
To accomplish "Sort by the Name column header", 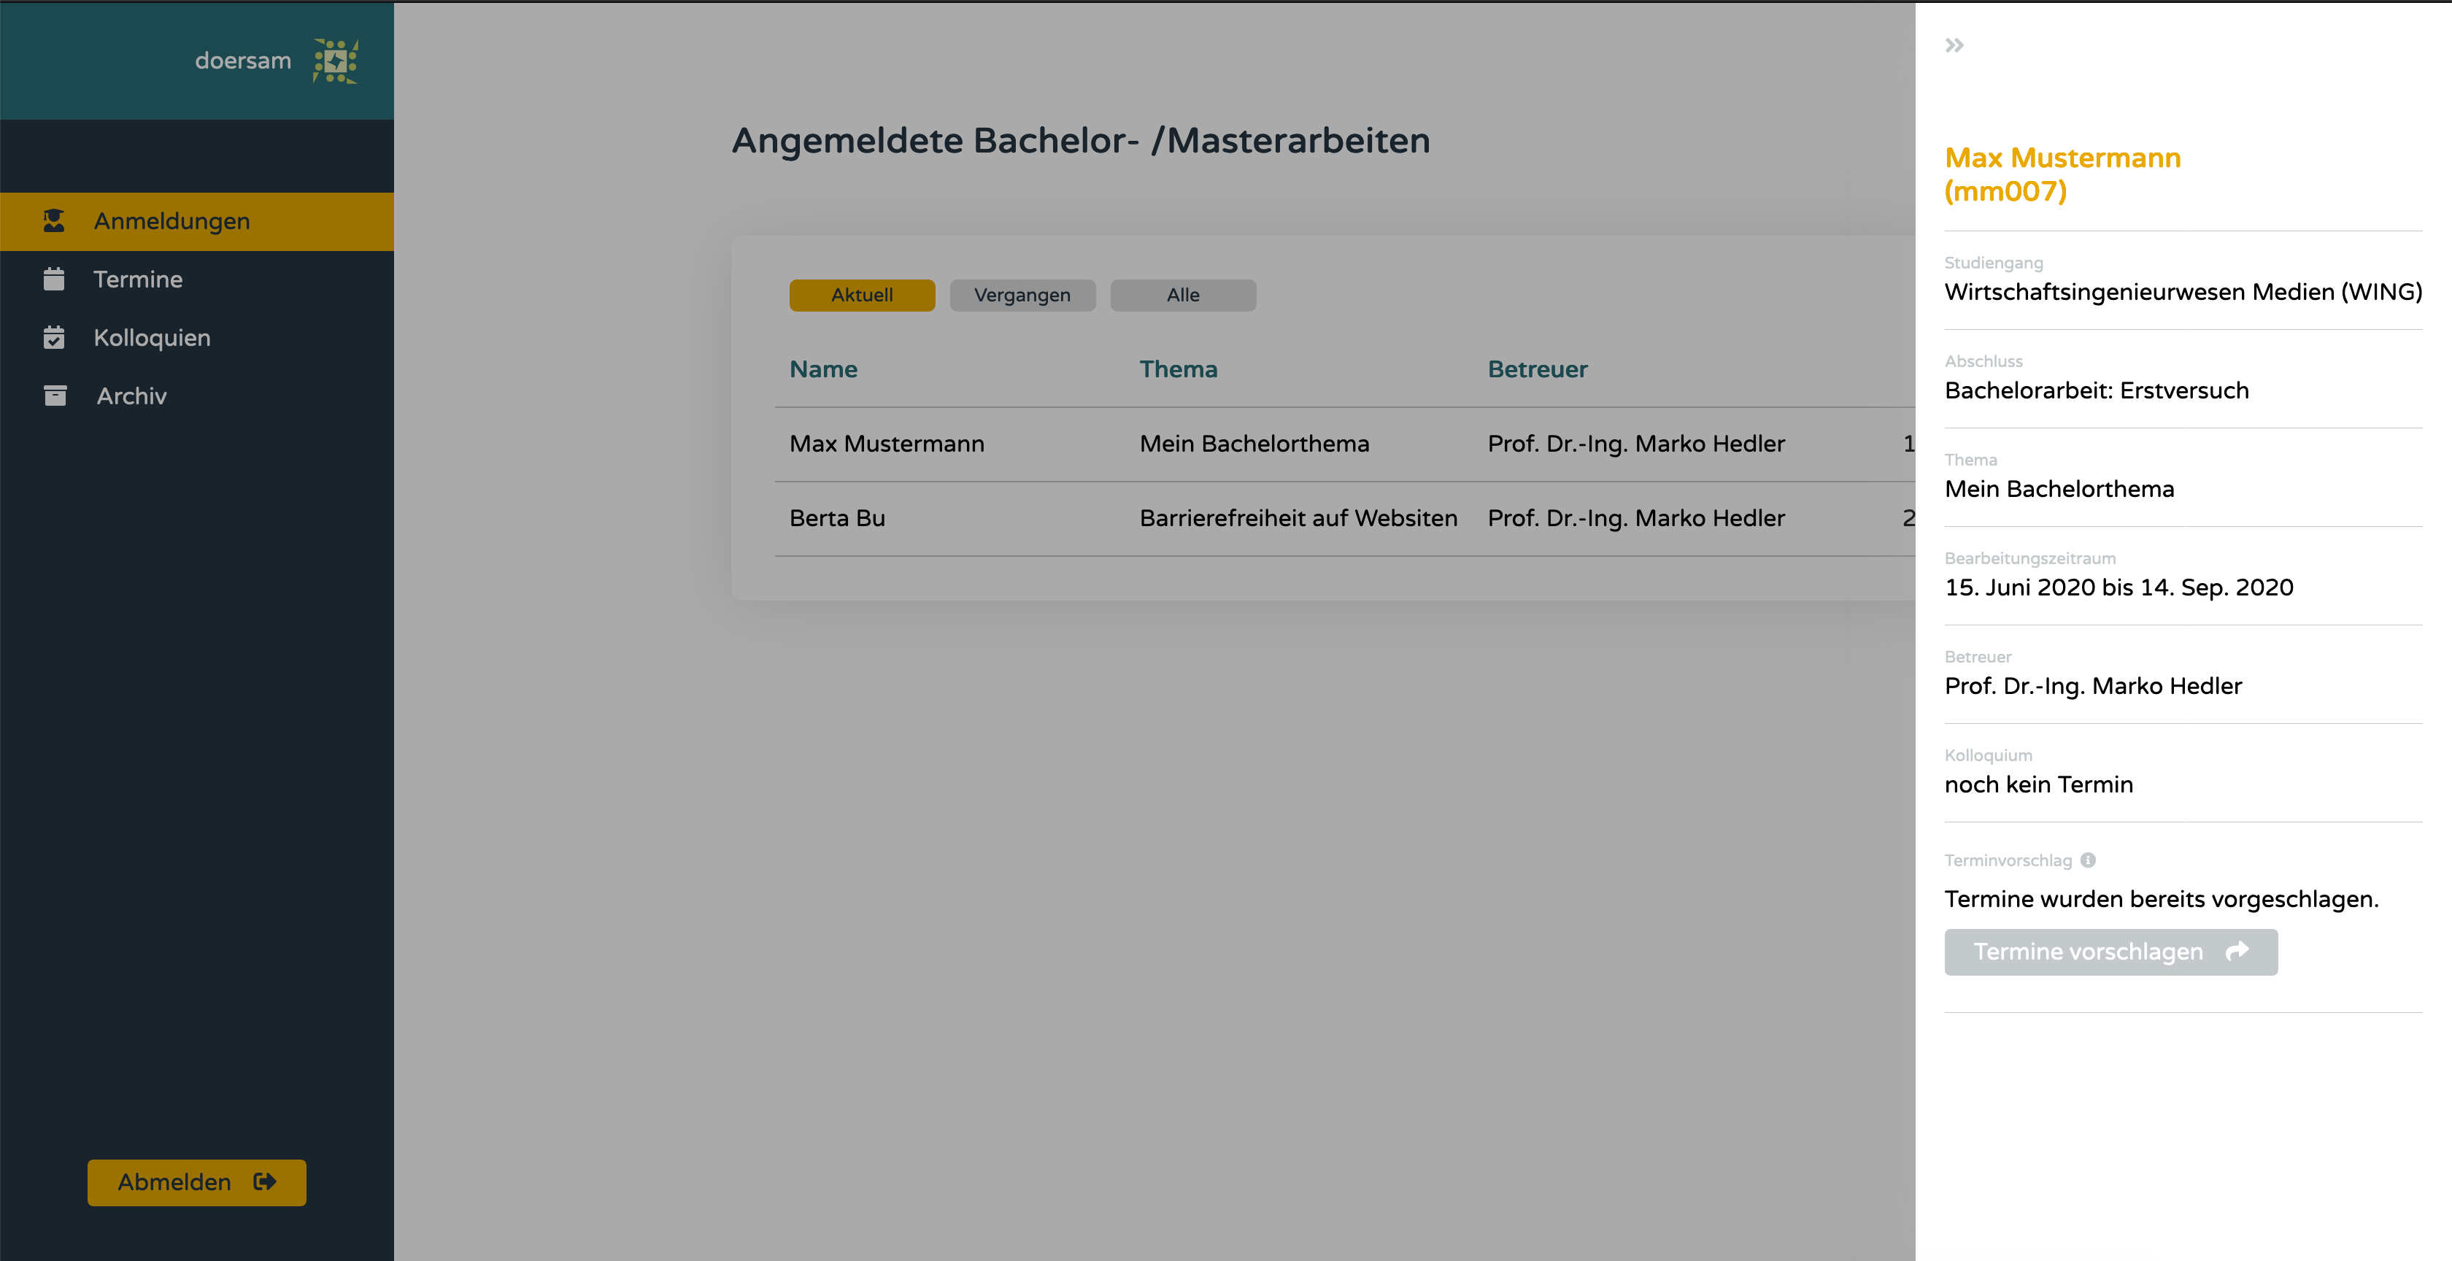I will [x=823, y=369].
